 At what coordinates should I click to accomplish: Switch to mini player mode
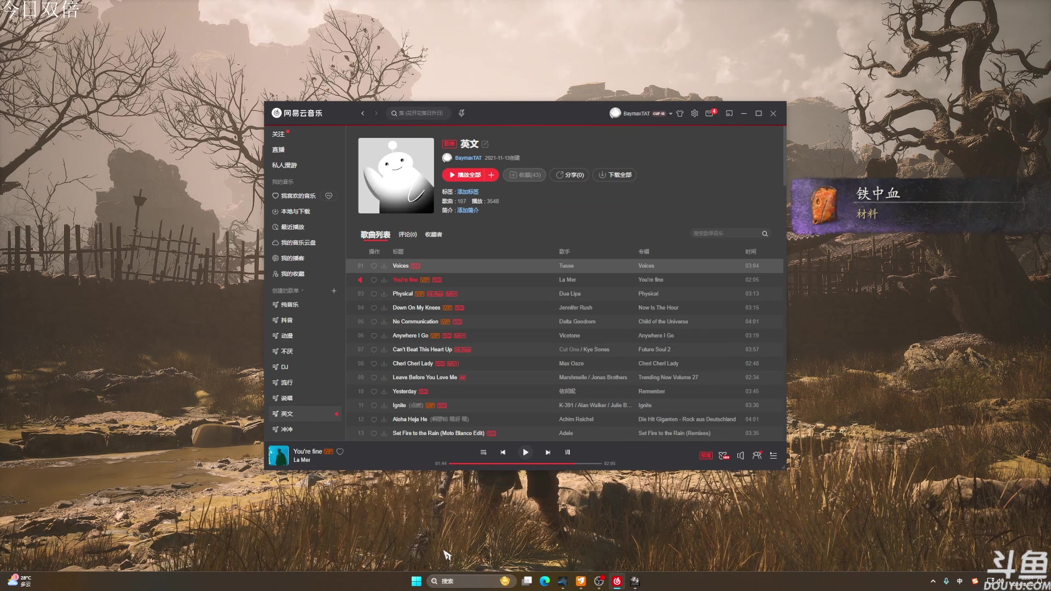(729, 113)
